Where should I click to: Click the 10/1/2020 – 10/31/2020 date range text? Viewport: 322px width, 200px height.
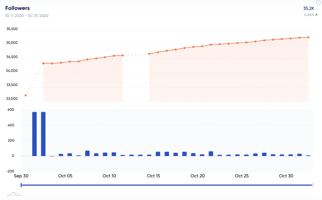click(27, 16)
